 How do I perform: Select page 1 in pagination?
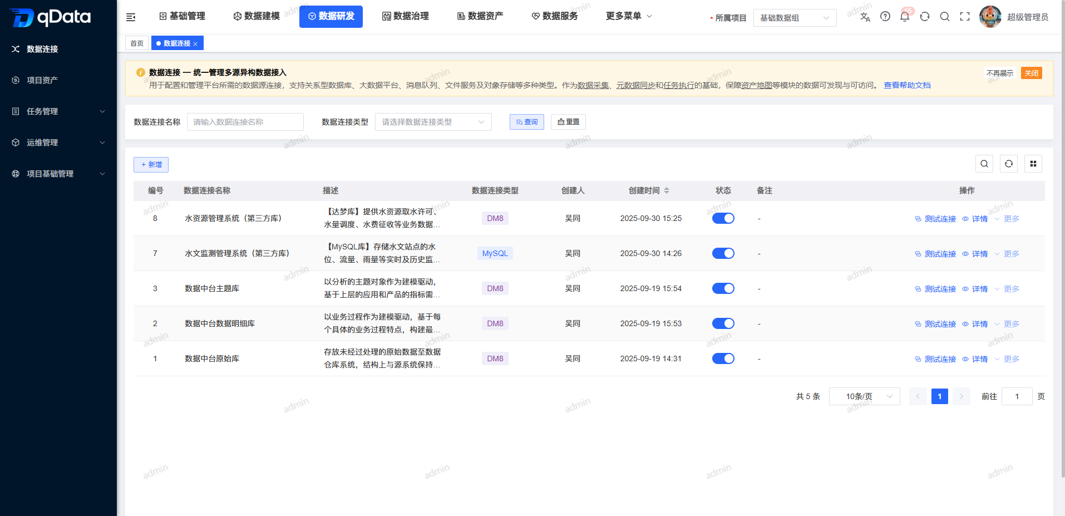(939, 396)
